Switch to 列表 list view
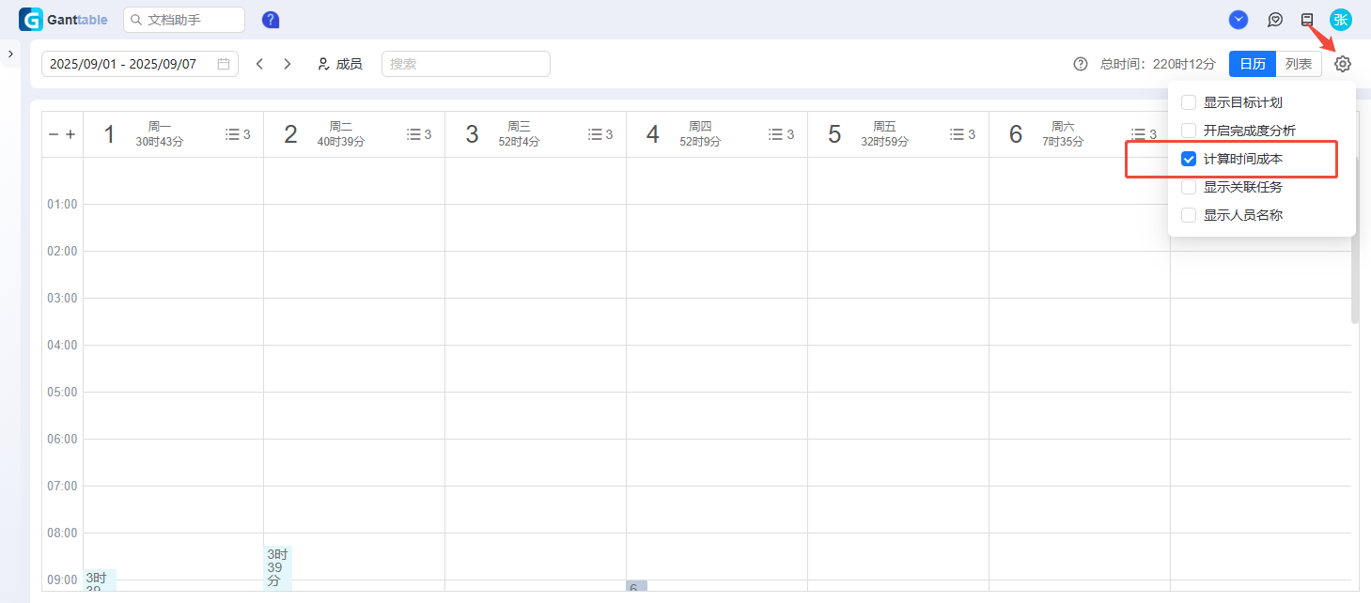The height and width of the screenshot is (603, 1371). (1299, 64)
